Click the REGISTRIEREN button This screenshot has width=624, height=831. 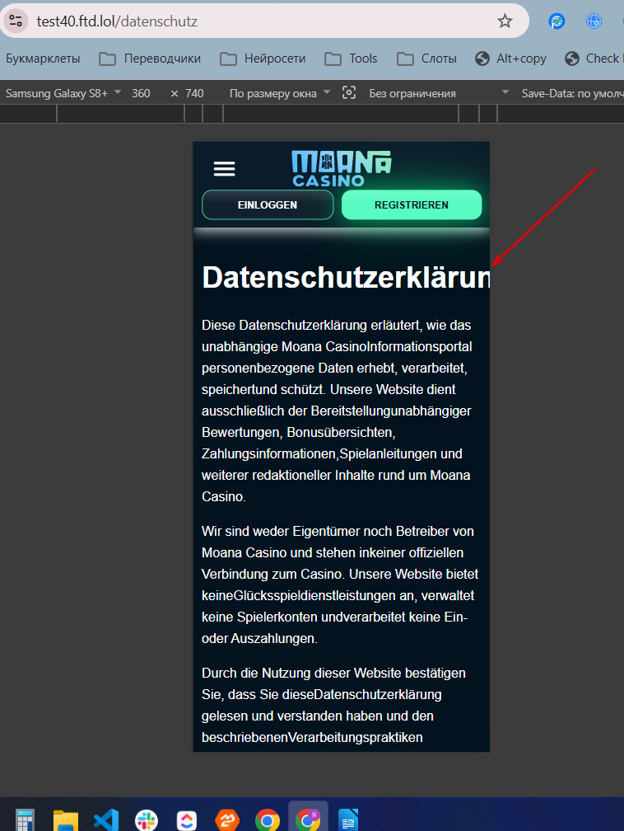point(412,204)
